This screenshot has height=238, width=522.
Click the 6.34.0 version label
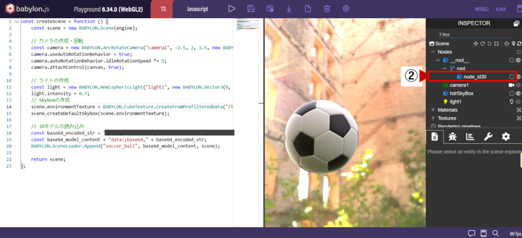point(501,9)
